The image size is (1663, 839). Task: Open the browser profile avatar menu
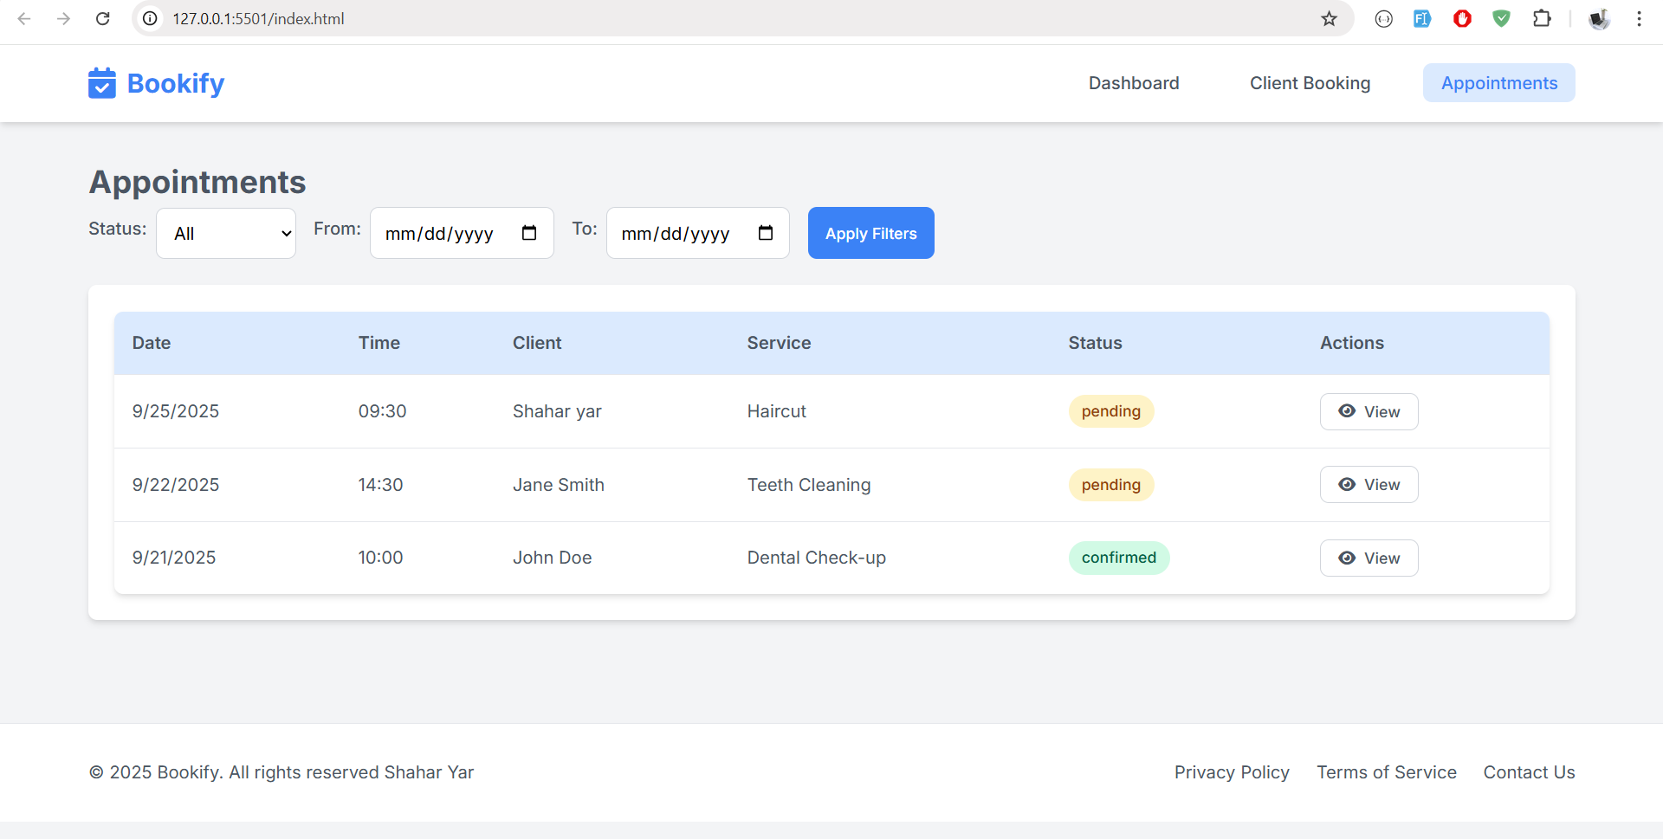point(1599,19)
